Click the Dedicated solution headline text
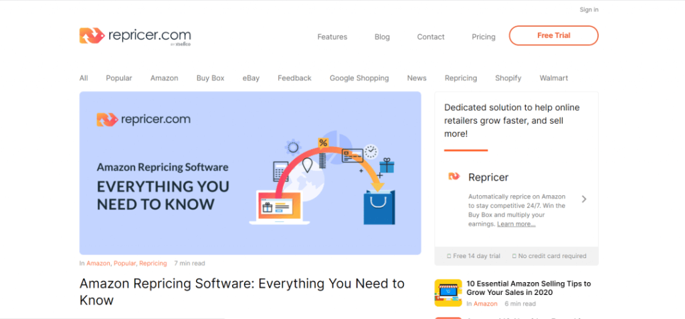 512,120
